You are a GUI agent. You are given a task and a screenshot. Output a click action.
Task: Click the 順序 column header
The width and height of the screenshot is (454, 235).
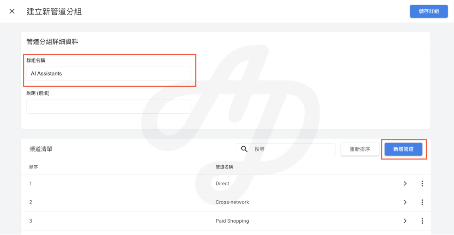[34, 167]
